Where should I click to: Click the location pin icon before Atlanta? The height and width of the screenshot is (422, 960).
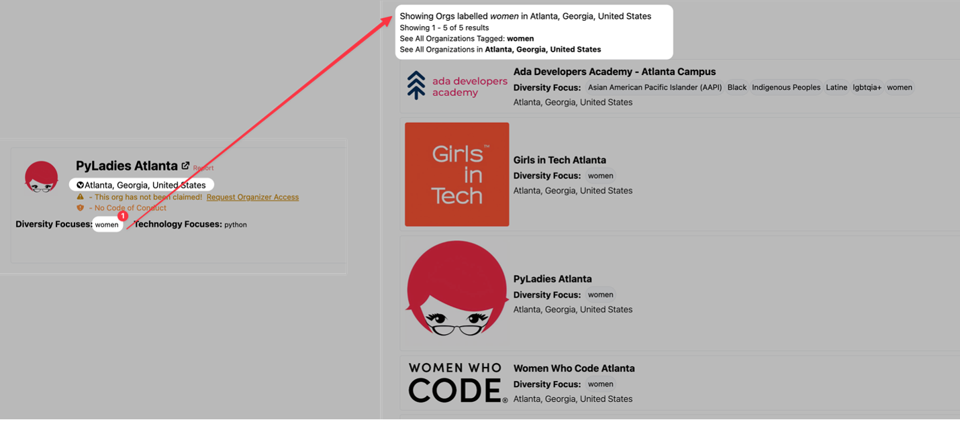(x=80, y=185)
